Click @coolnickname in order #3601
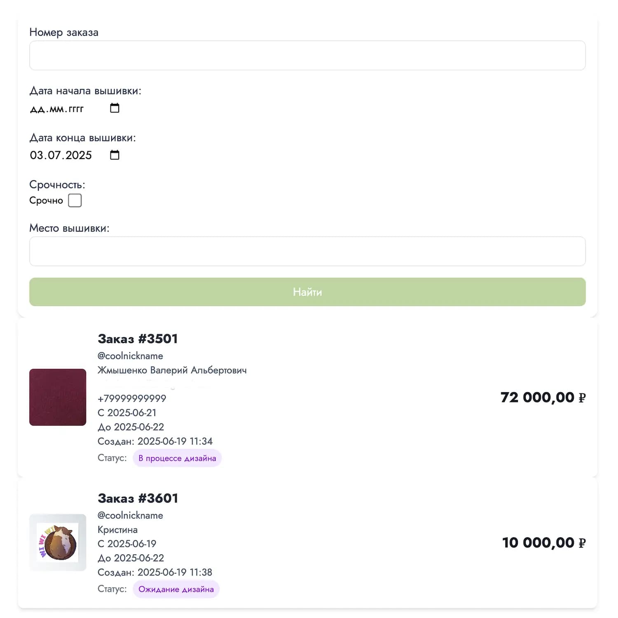 coord(130,515)
